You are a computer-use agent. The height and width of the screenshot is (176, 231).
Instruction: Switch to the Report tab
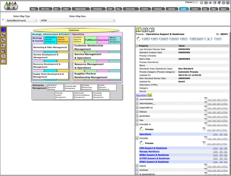click(224, 9)
